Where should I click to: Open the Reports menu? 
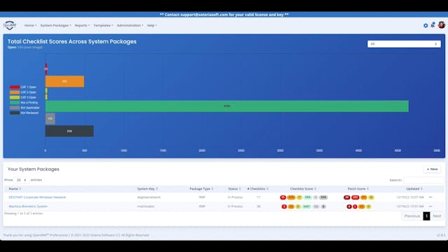[x=83, y=25]
